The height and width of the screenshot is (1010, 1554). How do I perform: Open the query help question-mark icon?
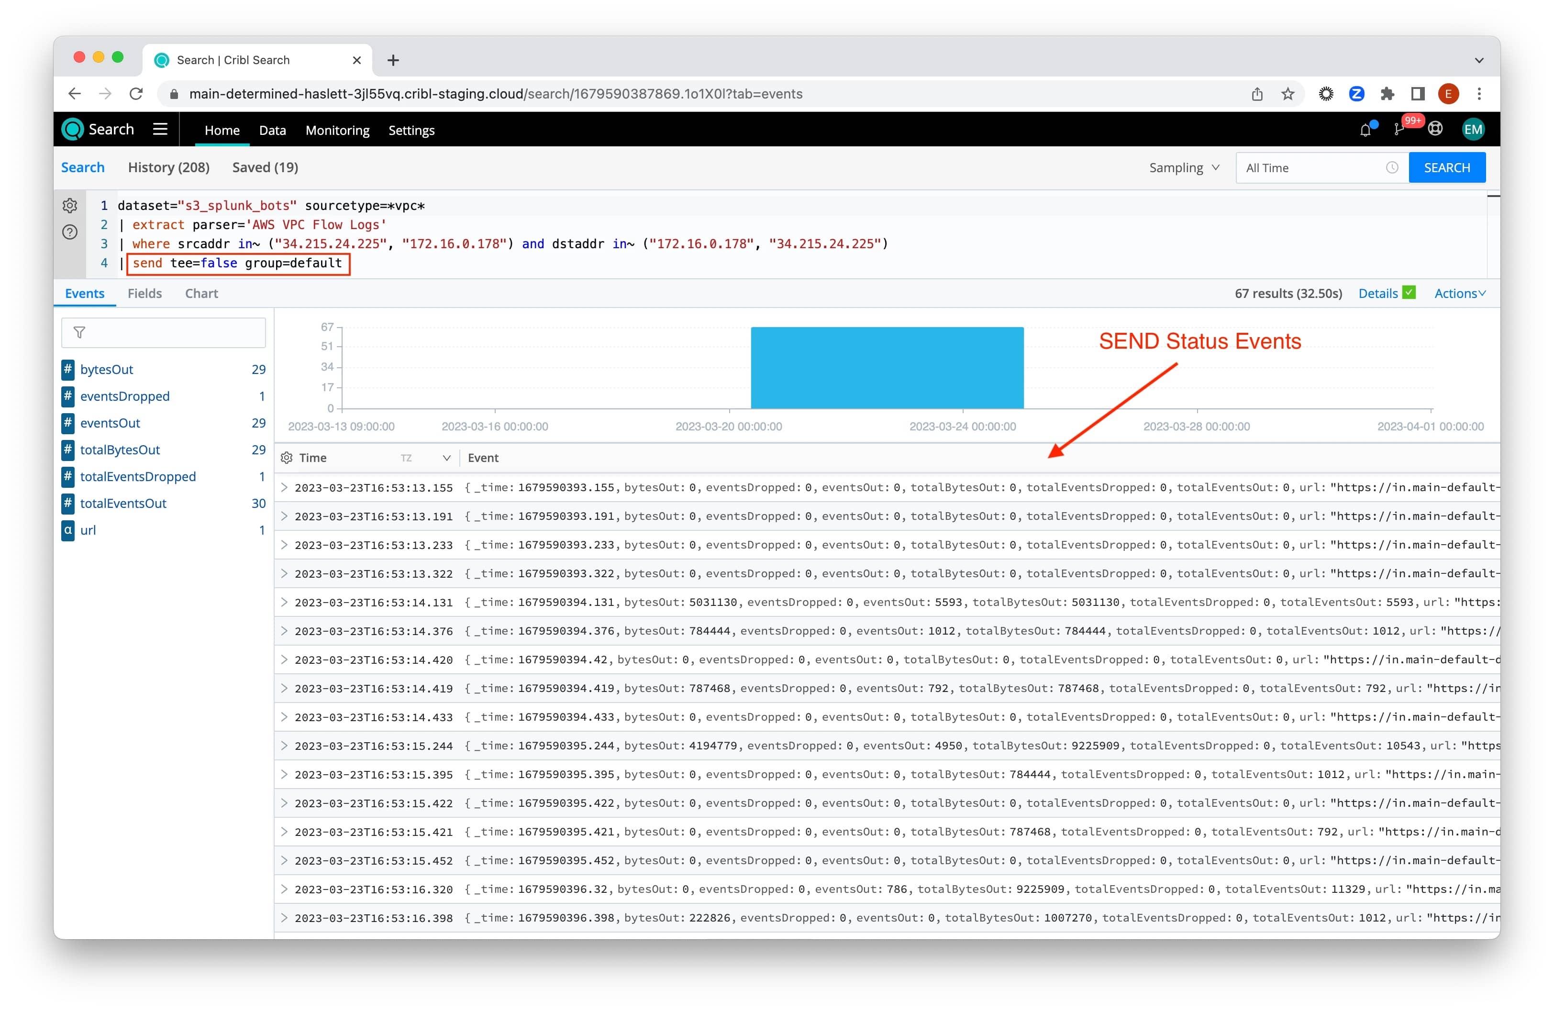click(70, 232)
